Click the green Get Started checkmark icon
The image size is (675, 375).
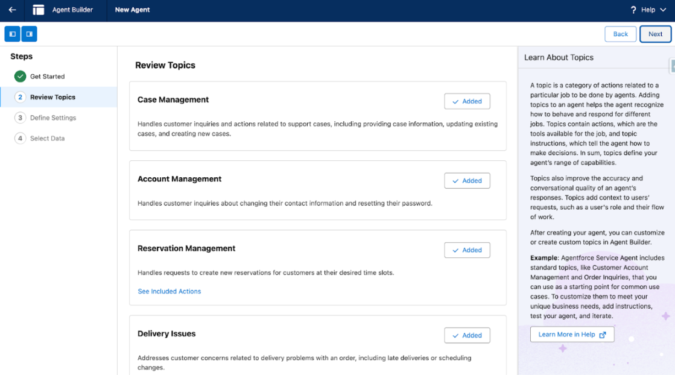click(x=21, y=77)
